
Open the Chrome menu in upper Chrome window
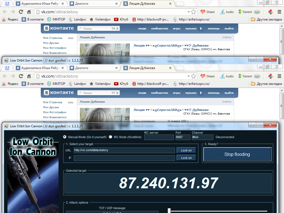click(279, 12)
